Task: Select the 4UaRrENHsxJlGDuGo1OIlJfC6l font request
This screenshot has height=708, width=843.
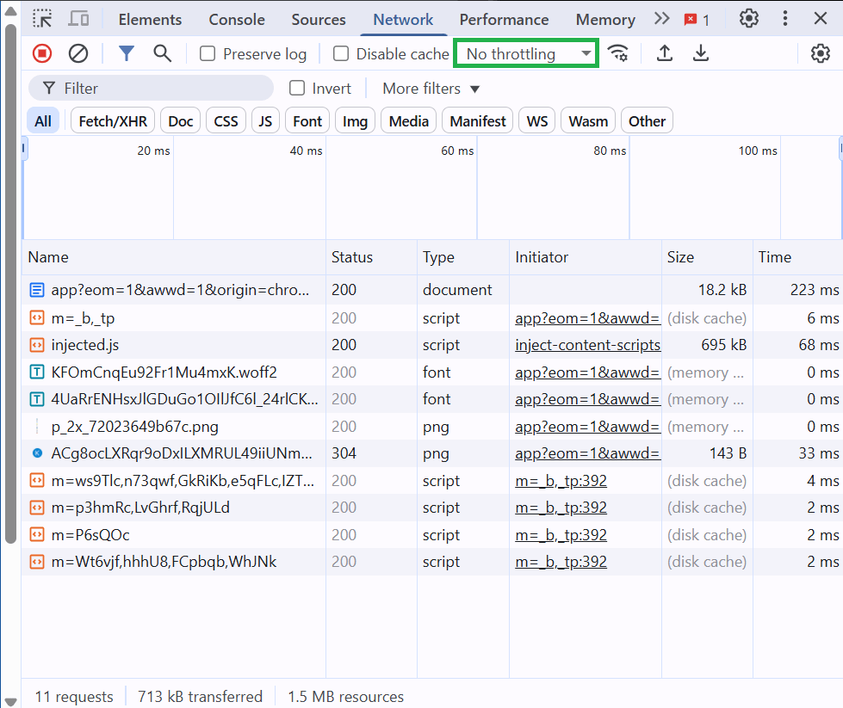Action: coord(431,399)
